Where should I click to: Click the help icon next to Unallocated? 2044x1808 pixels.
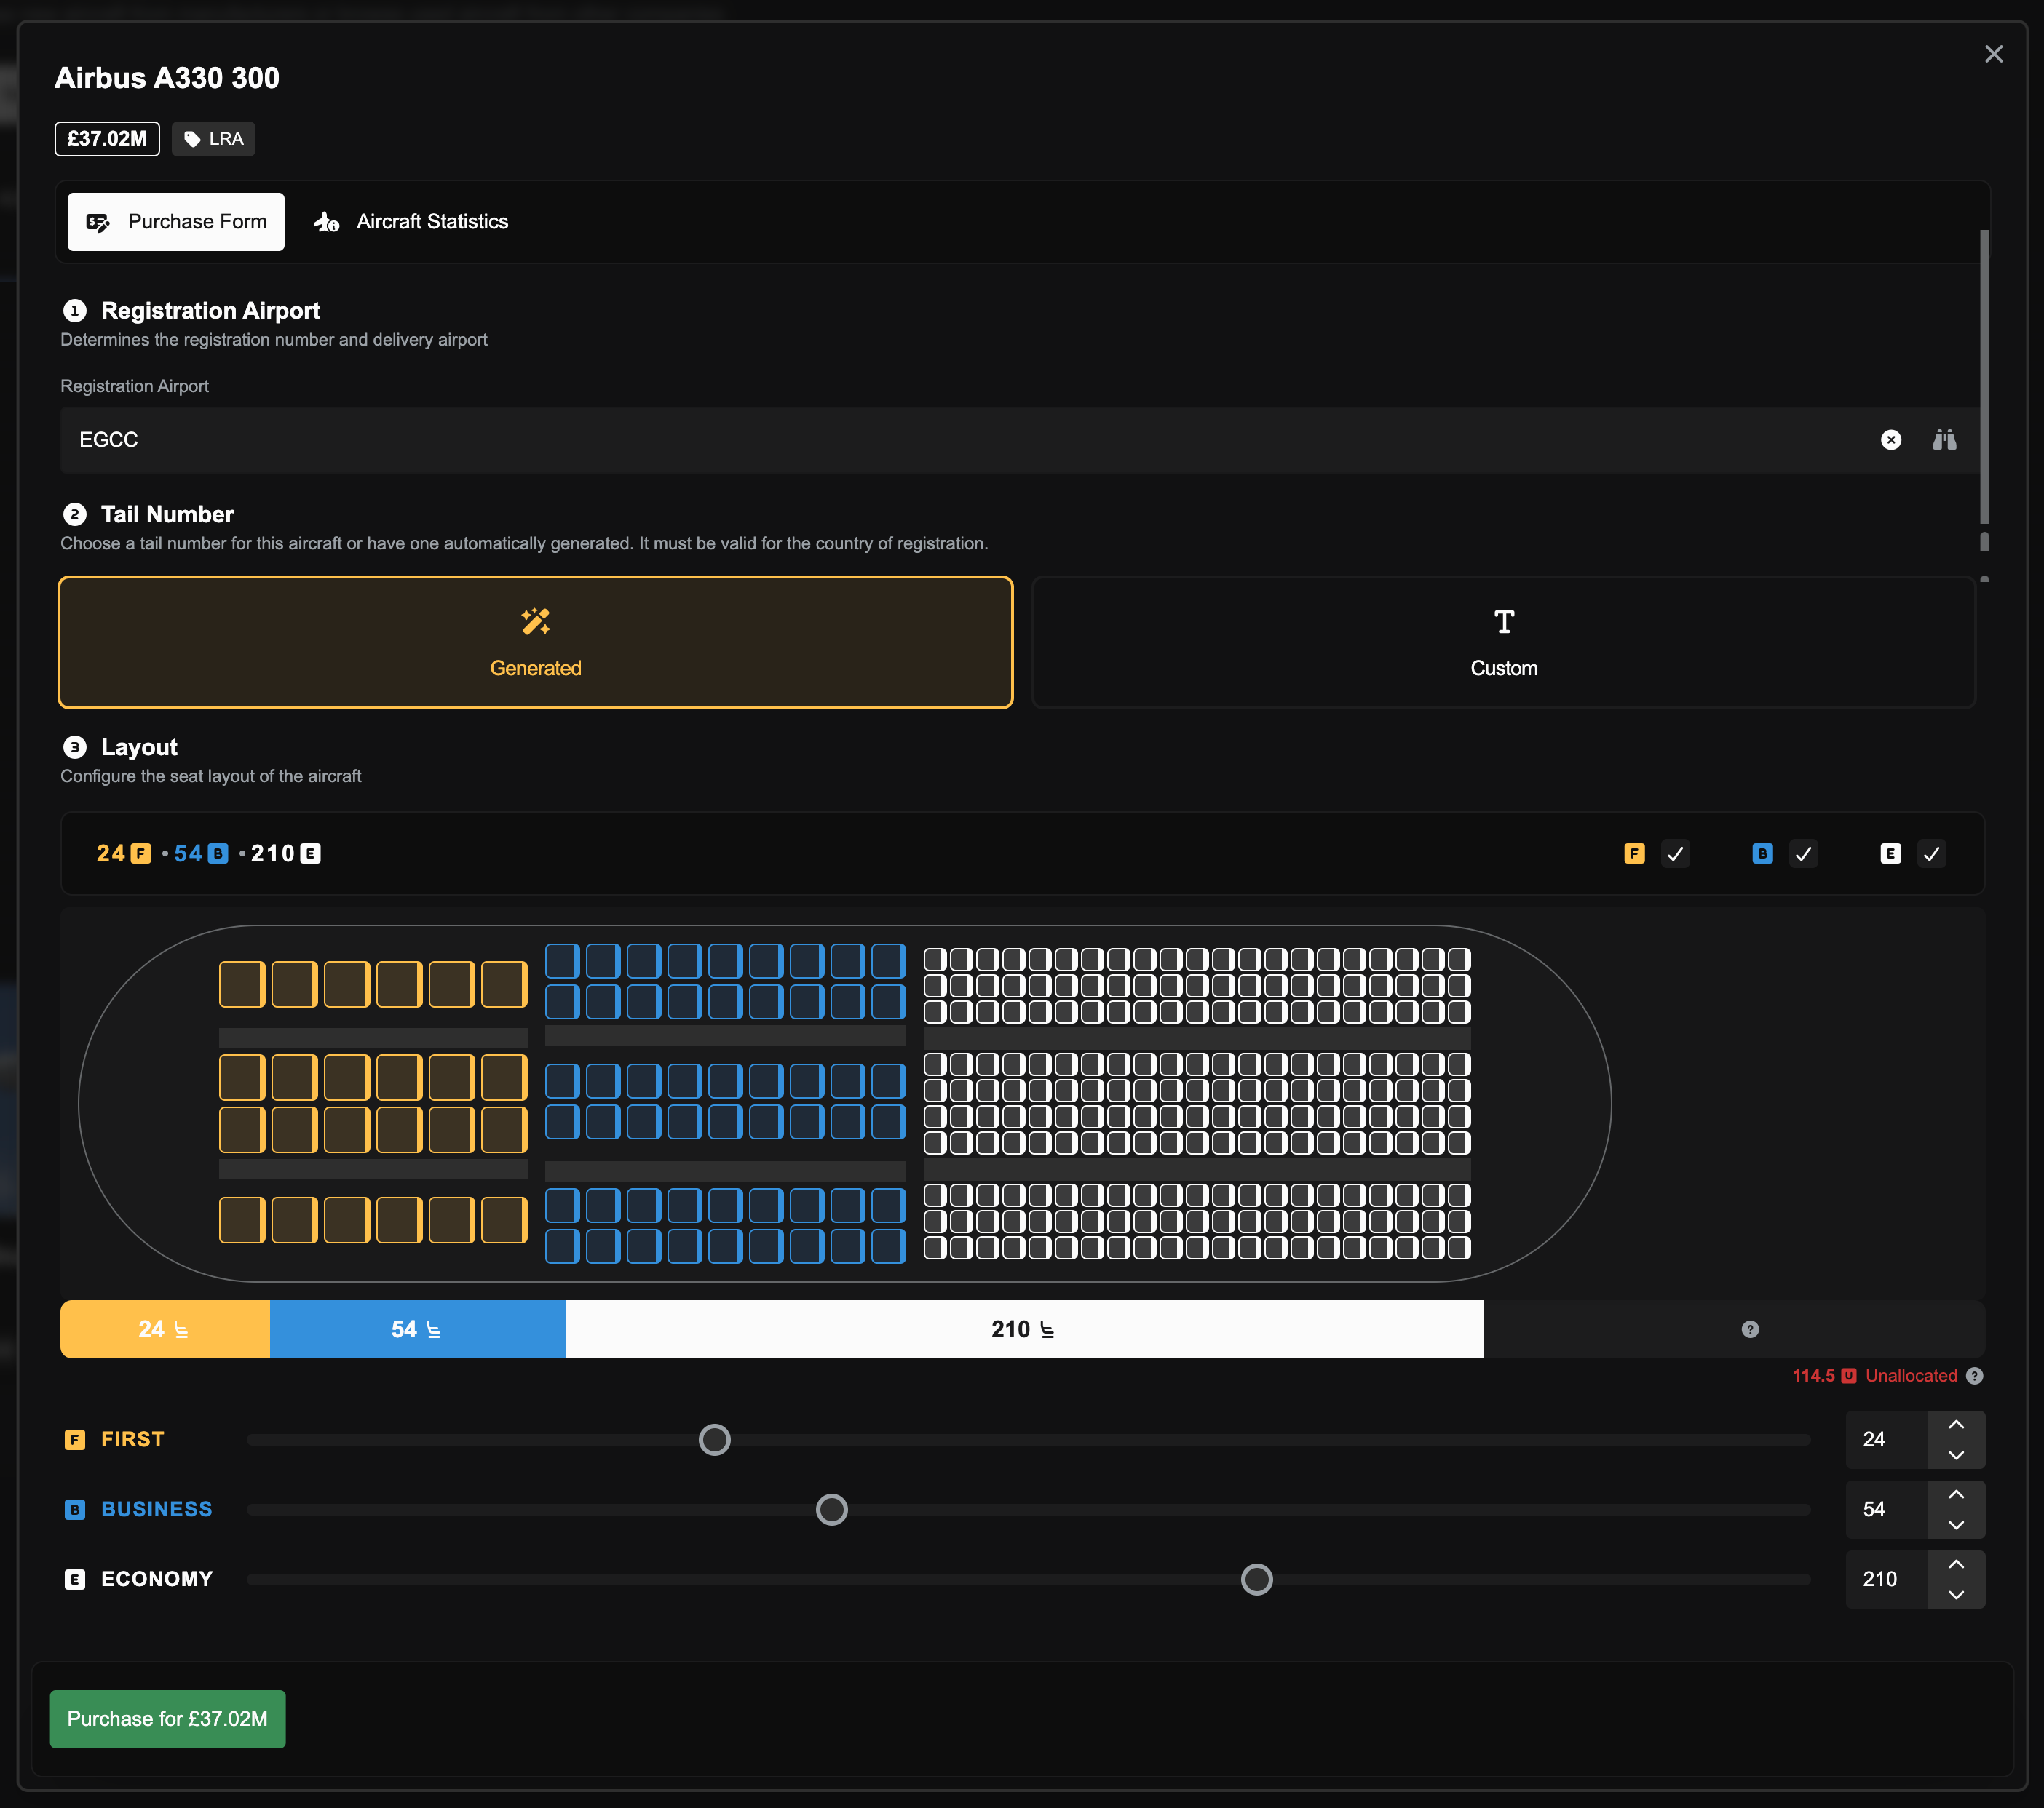(1974, 1375)
